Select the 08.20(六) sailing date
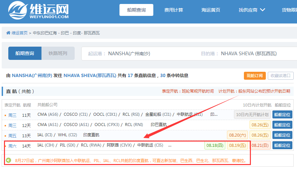Viewport: 297px width, 170px height. coord(237,135)
